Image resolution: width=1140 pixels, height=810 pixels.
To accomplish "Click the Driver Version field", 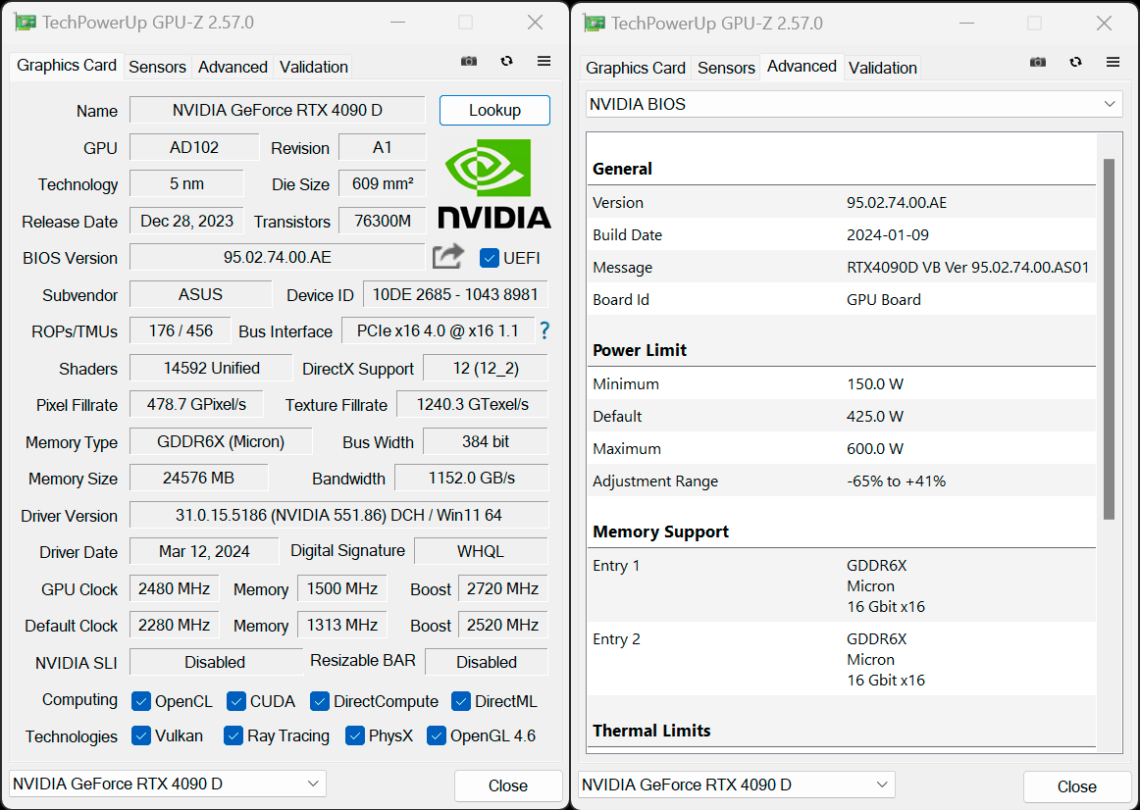I will tap(338, 515).
